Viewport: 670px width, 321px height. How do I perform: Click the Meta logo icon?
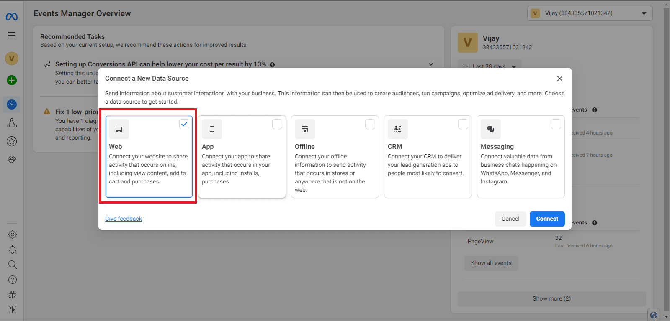coord(12,17)
